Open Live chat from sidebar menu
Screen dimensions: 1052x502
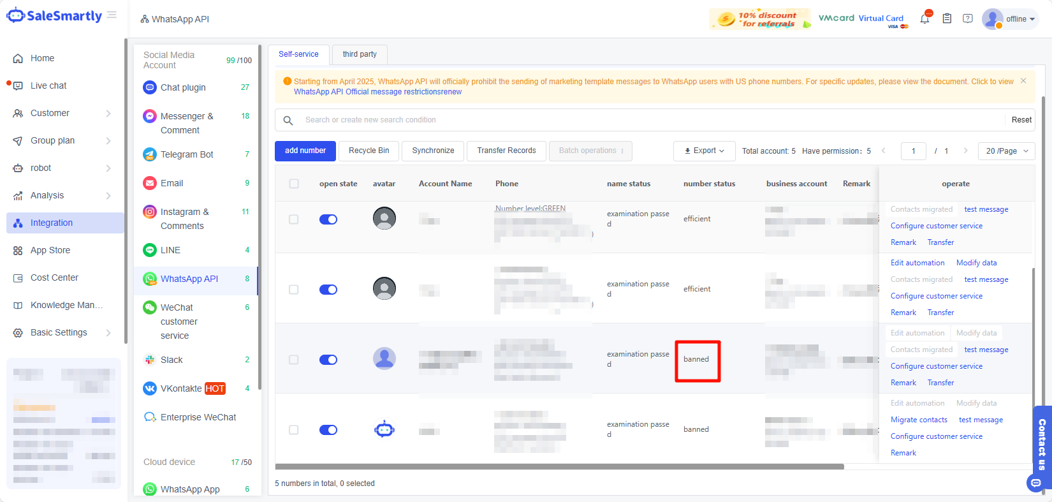coord(48,85)
